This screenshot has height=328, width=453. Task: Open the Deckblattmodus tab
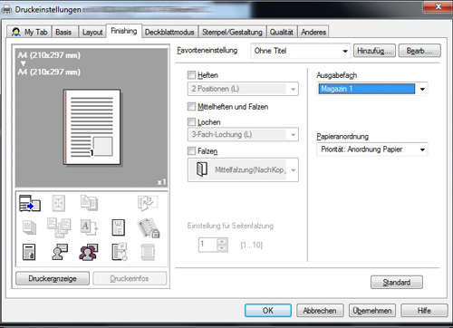pos(169,32)
